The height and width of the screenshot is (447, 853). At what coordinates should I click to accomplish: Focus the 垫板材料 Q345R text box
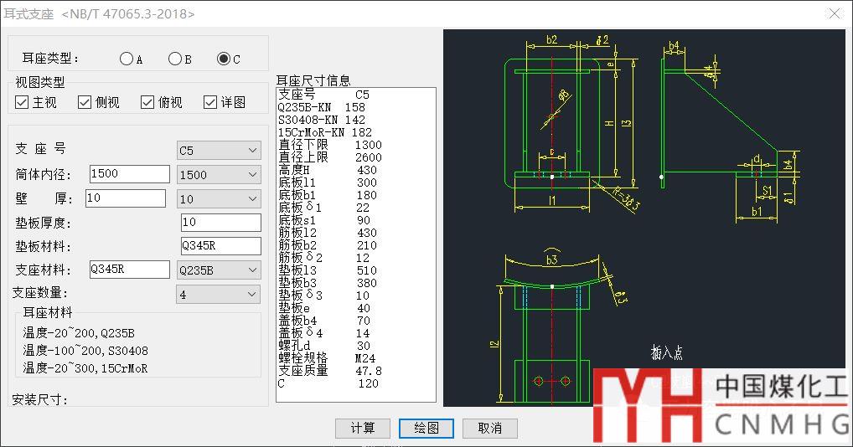click(x=221, y=246)
